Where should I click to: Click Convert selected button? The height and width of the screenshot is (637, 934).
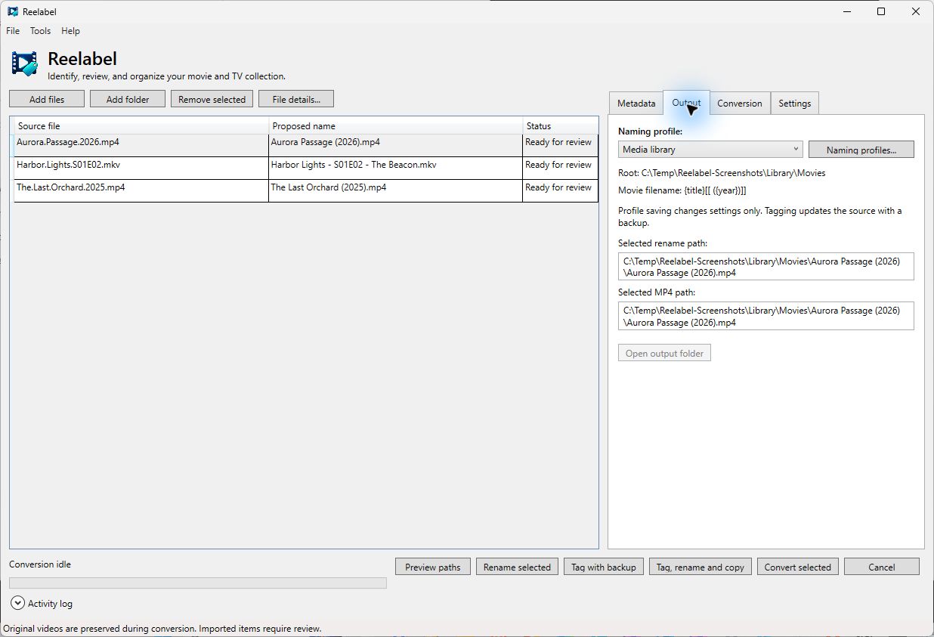797,567
